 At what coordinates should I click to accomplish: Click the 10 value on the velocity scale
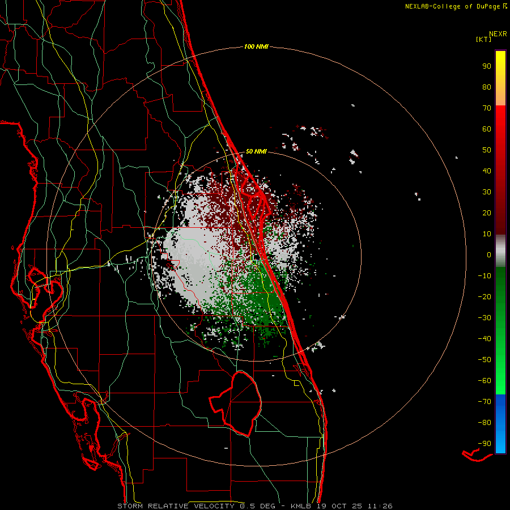pyautogui.click(x=487, y=234)
